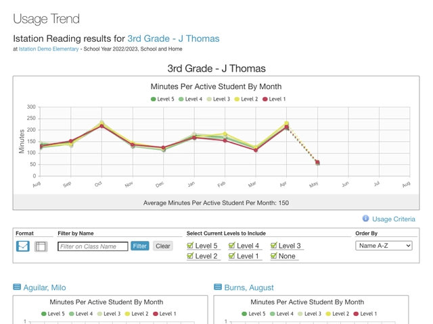
Task: Toggle Level 1 in Aguilar, Milo chart legend
Action: click(x=164, y=314)
